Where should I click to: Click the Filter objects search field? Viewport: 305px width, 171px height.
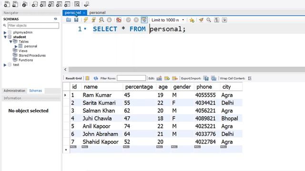(x=33, y=25)
